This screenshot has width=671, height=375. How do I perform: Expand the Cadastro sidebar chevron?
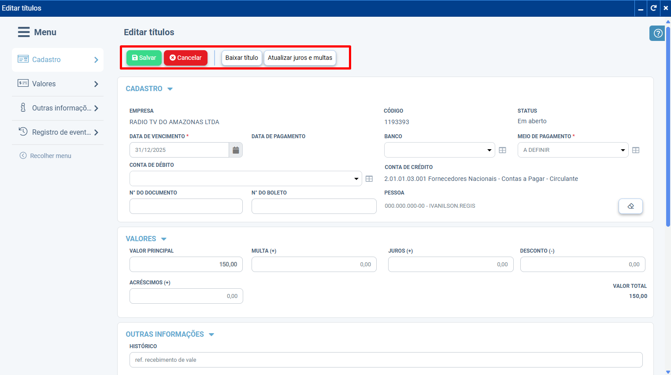tap(96, 60)
